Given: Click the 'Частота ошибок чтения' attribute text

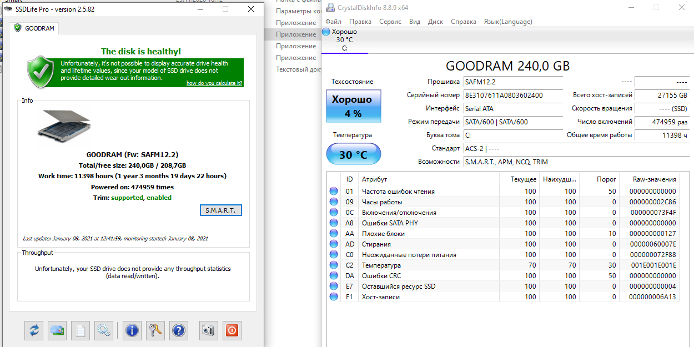Looking at the screenshot, I should (x=398, y=192).
